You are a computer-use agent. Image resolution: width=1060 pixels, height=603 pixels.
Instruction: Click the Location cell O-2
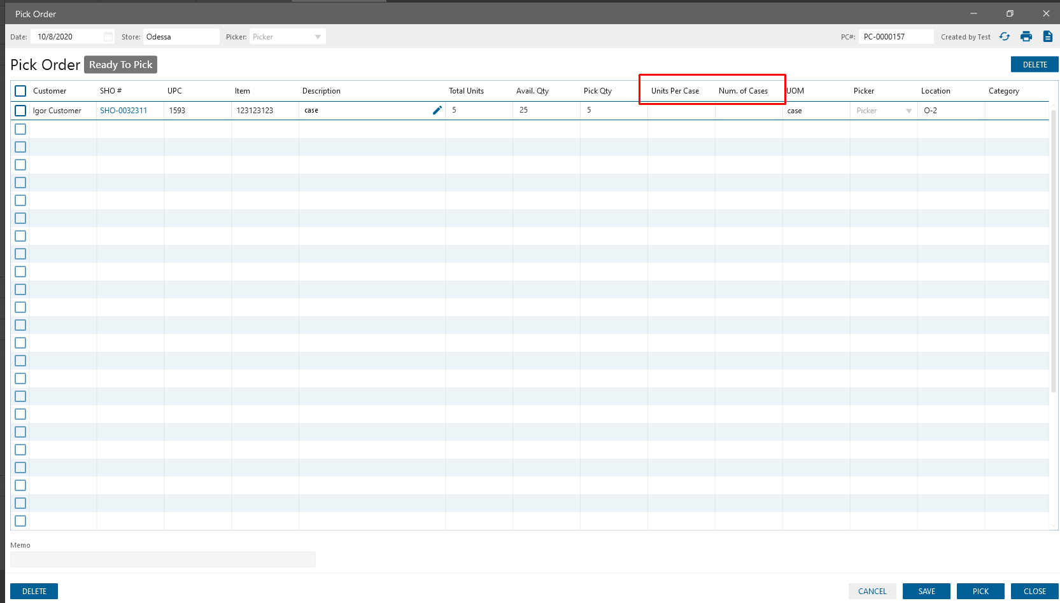point(951,111)
